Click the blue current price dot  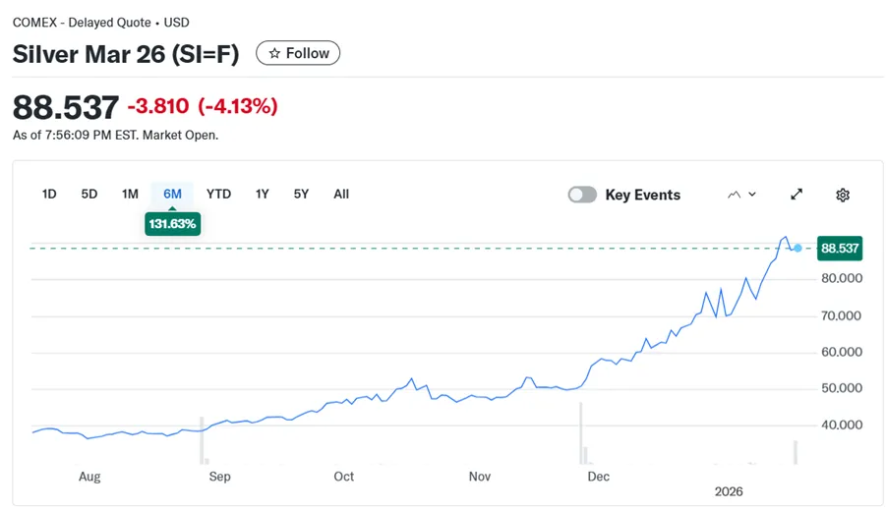coord(797,249)
